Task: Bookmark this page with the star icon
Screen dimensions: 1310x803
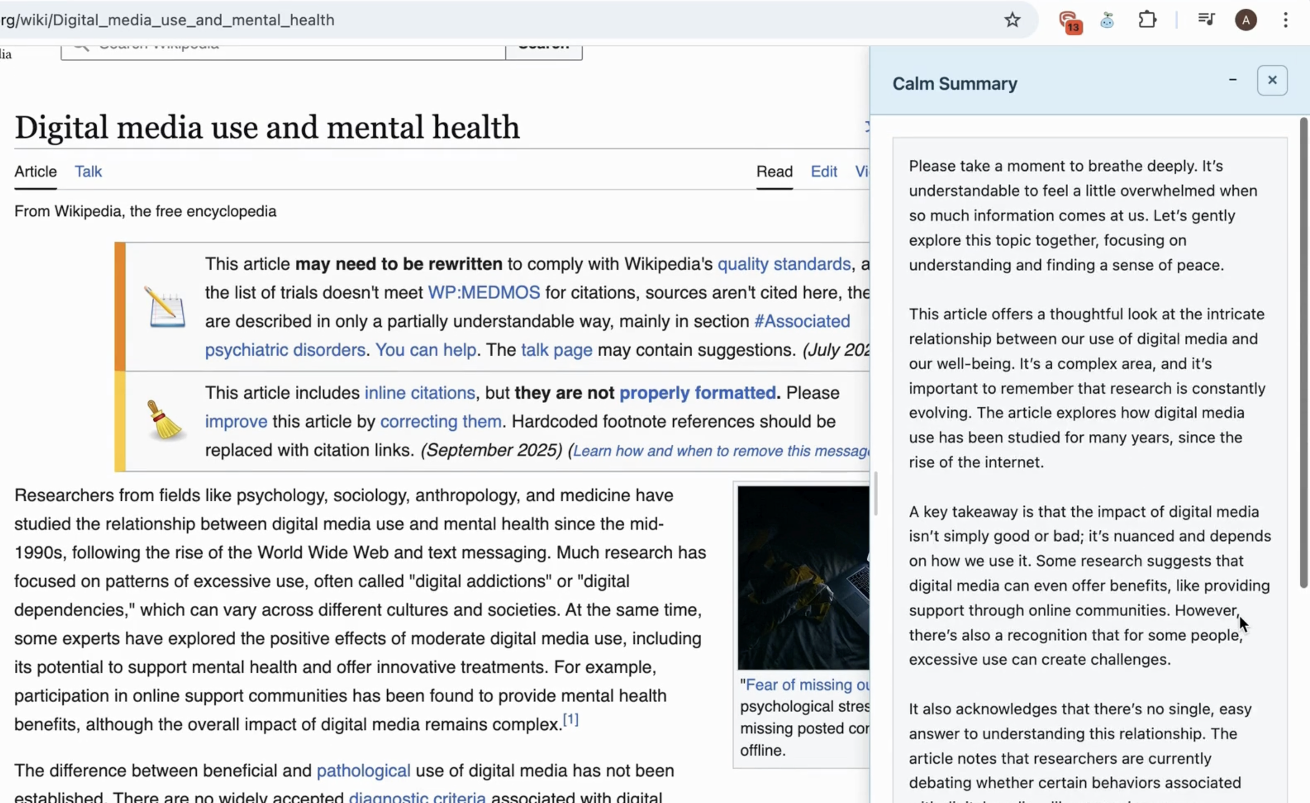Action: pos(1012,20)
